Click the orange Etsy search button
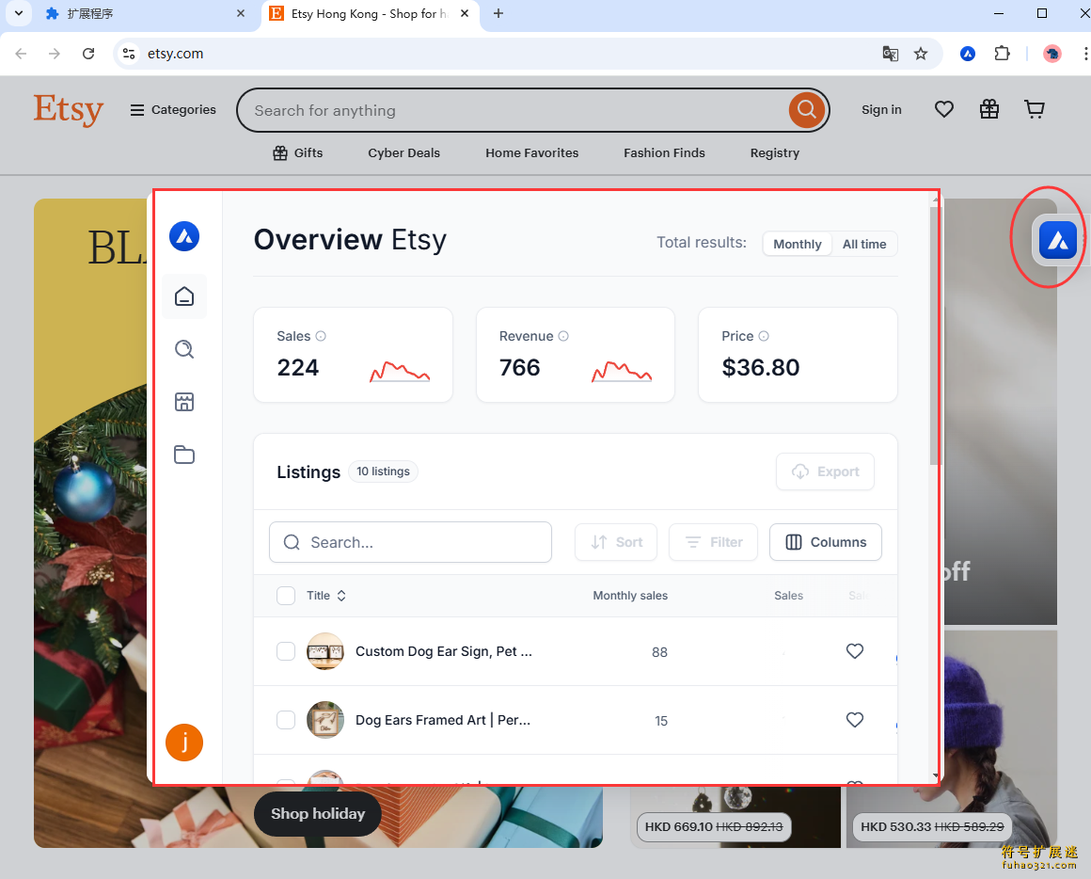This screenshot has height=879, width=1091. click(x=807, y=110)
